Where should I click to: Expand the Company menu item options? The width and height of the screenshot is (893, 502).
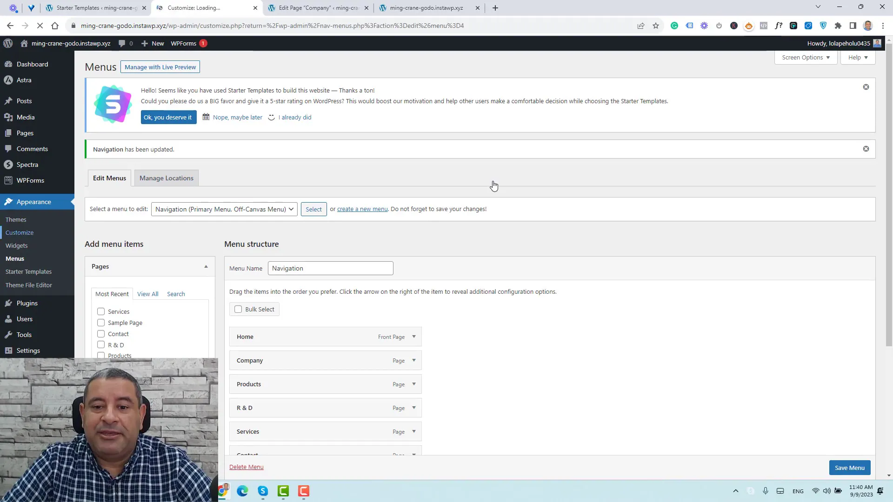tap(414, 360)
